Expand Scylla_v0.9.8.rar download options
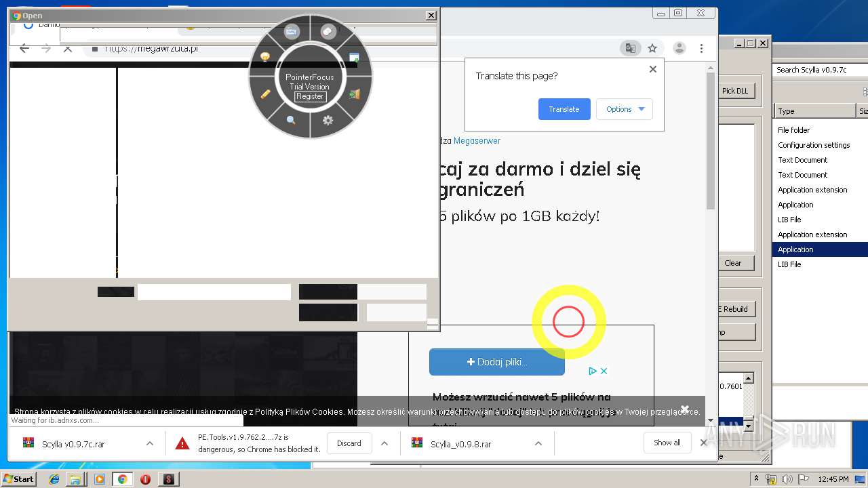The width and height of the screenshot is (868, 488). point(538,443)
